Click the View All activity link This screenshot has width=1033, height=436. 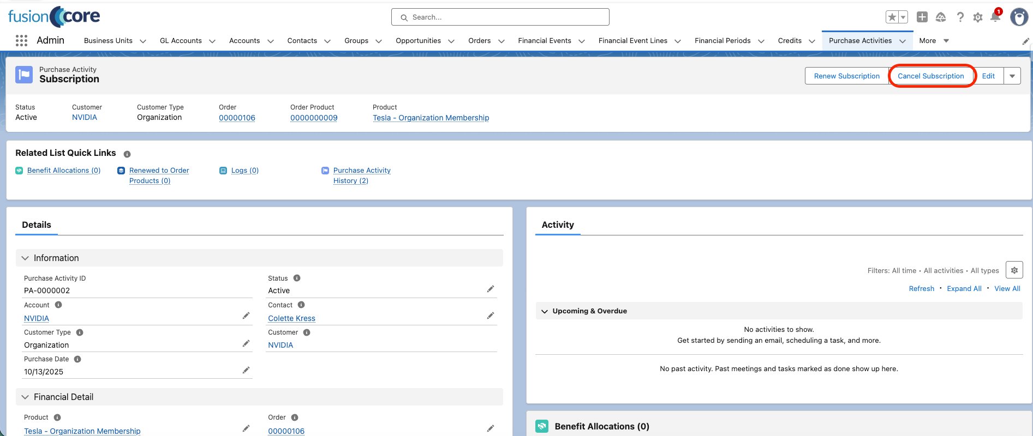[x=1007, y=289]
